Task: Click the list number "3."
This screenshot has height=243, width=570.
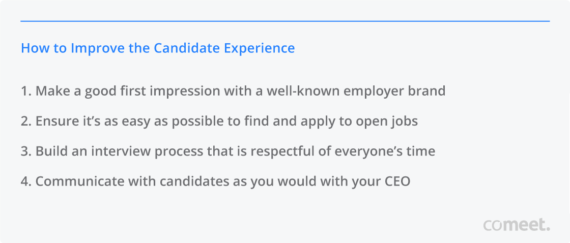Action: tap(26, 151)
